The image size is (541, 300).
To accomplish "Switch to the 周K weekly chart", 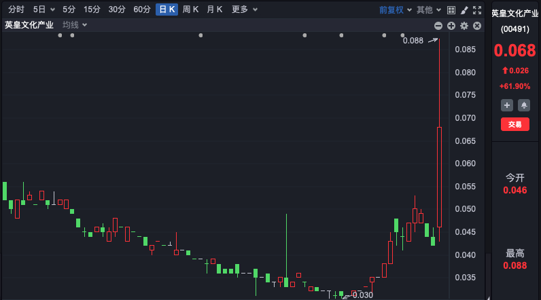I will 190,10.
